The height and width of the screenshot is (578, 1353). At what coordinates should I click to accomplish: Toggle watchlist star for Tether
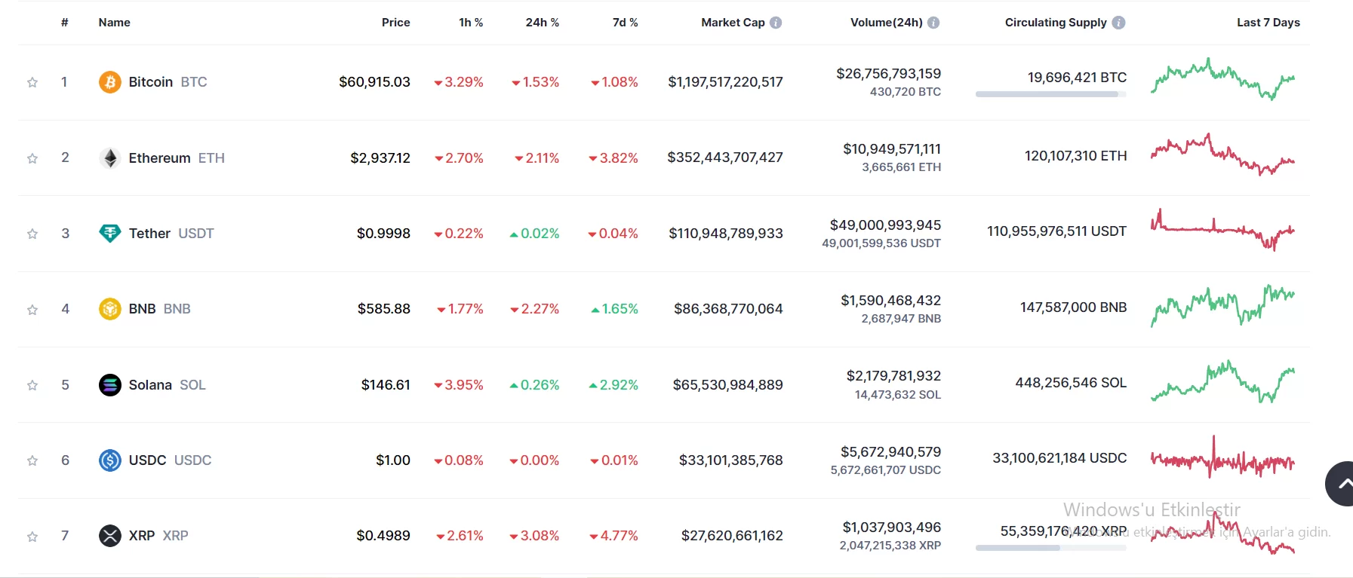pyautogui.click(x=32, y=234)
